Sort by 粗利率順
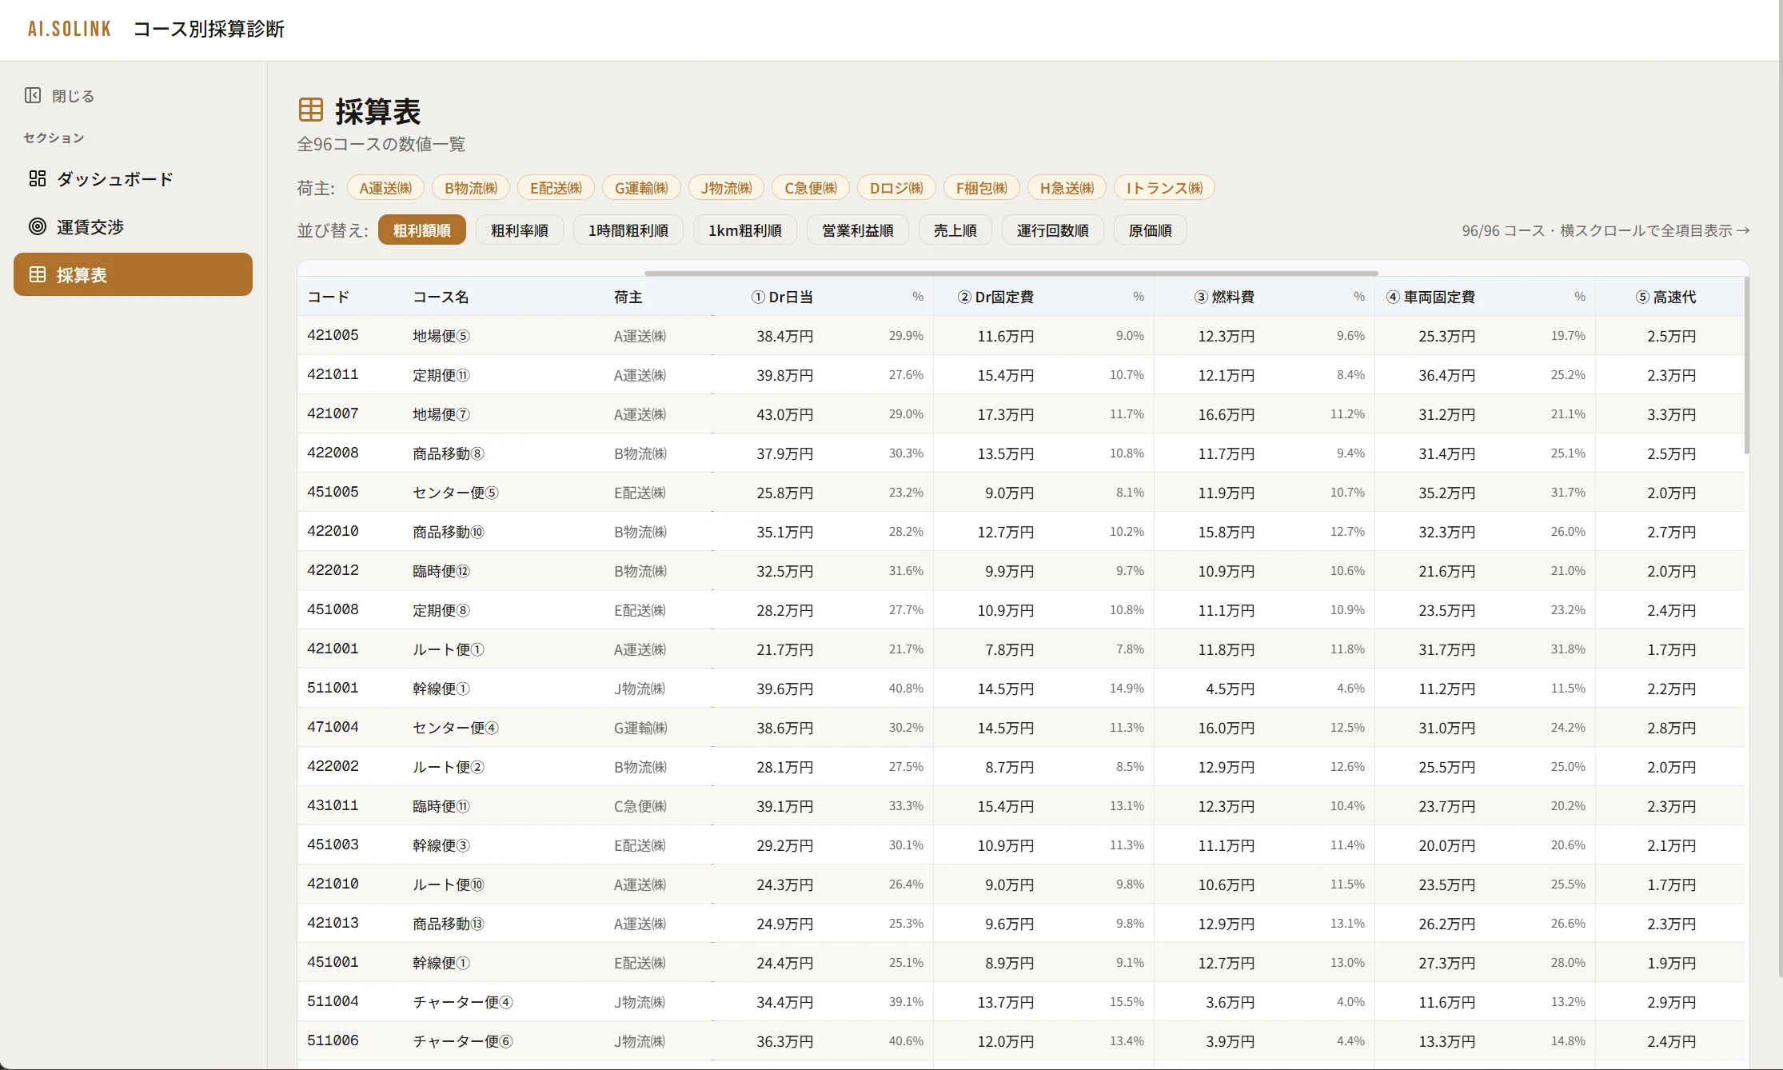 click(x=520, y=230)
